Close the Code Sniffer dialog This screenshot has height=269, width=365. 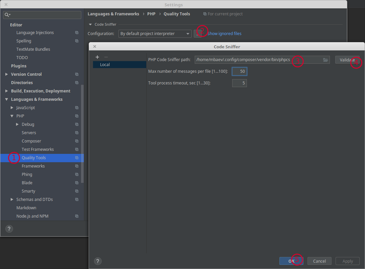tap(94, 46)
